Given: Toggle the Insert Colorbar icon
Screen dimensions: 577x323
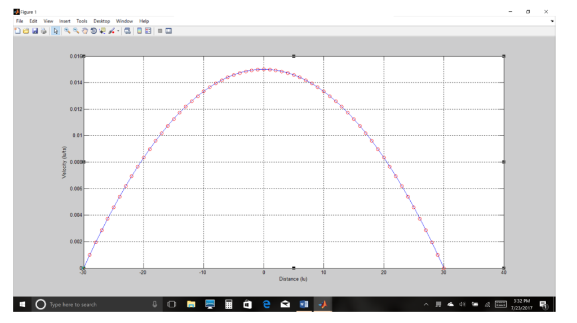Looking at the screenshot, I should tap(140, 31).
